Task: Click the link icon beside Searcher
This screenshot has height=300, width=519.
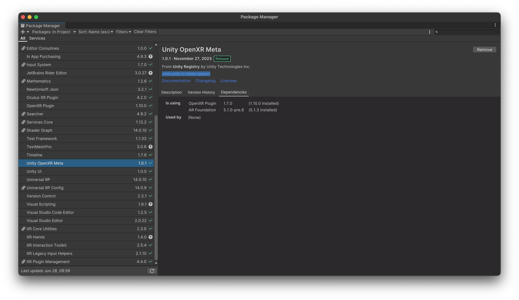Action: [23, 114]
